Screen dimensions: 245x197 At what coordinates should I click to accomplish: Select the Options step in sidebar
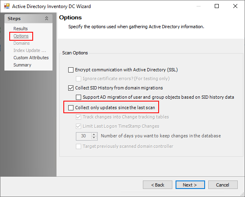[21, 36]
